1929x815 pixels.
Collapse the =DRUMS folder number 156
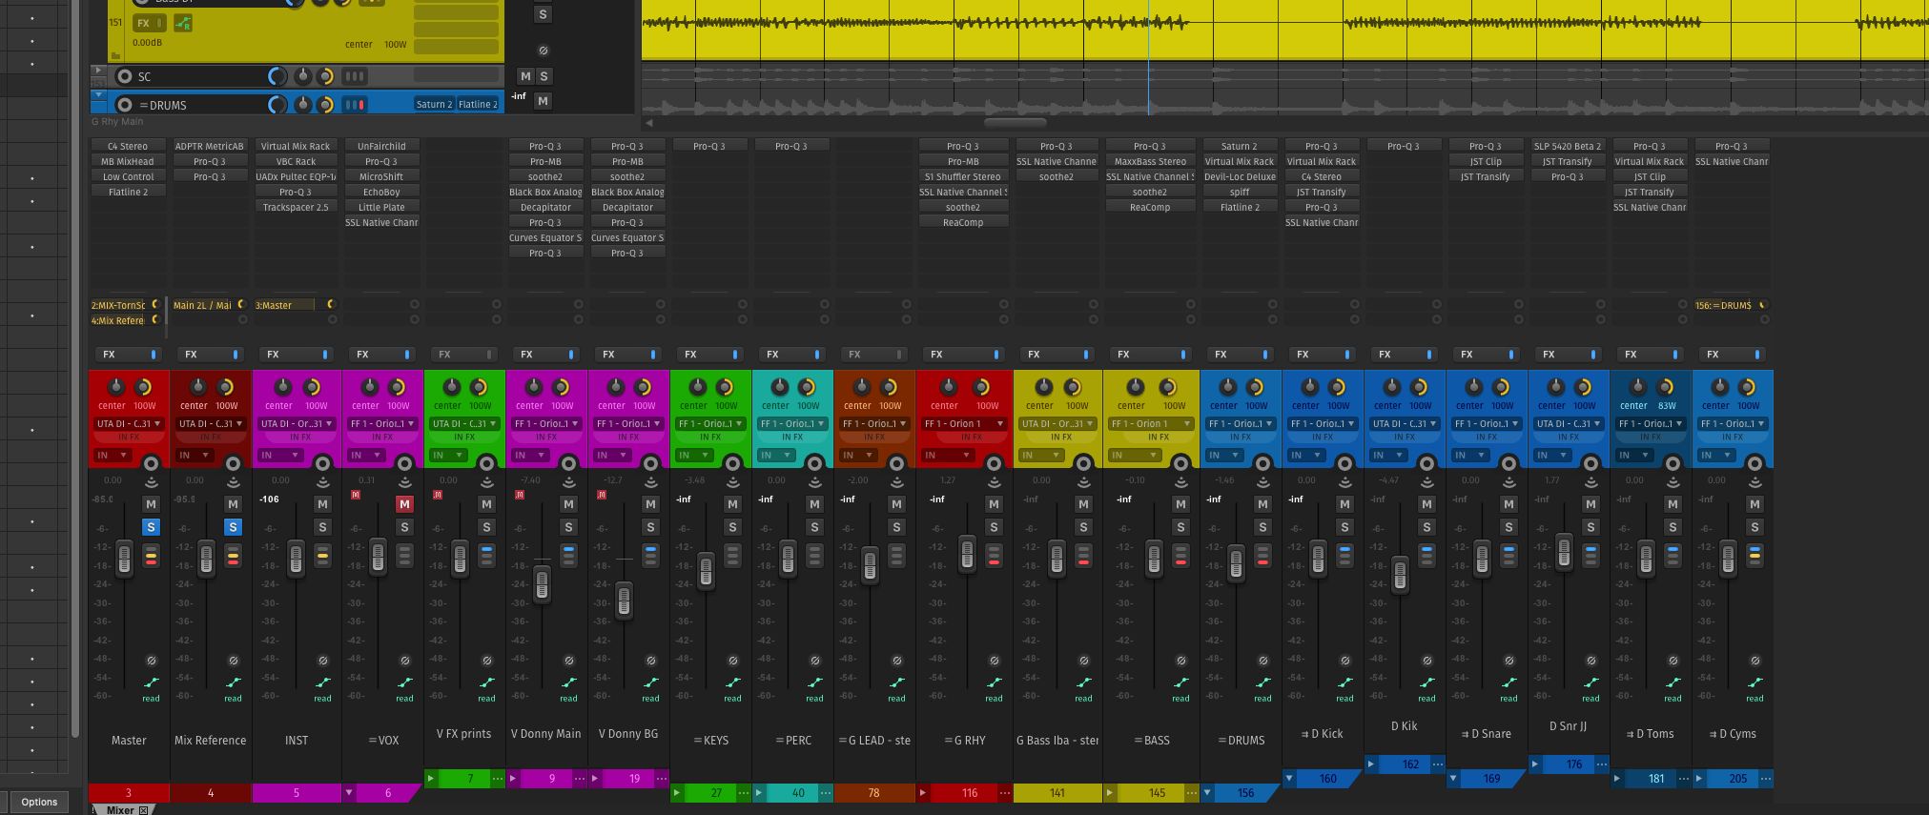click(1207, 793)
